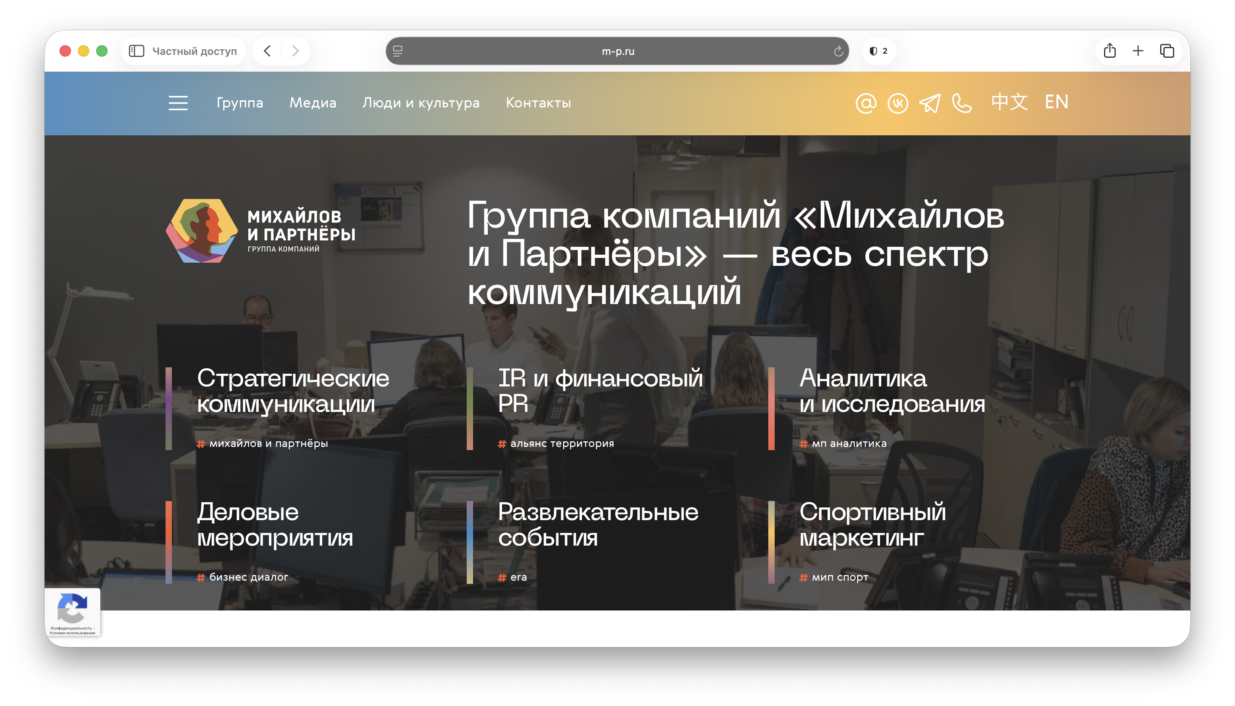This screenshot has width=1235, height=706.
Task: Click the Михайлов и Партнёры logo
Action: 262,229
